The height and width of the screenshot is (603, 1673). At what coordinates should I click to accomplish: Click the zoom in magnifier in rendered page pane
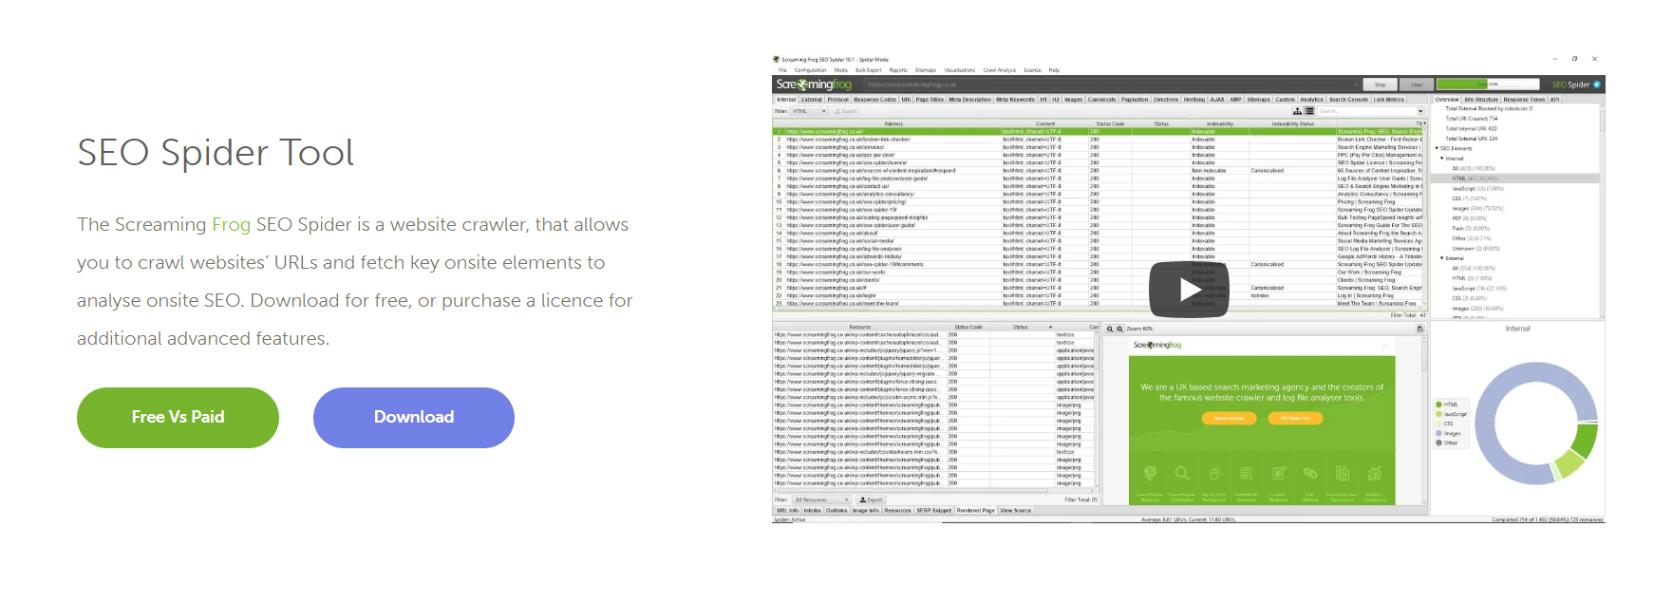tap(1119, 329)
